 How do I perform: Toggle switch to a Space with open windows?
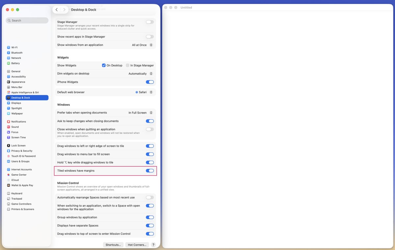[150, 206]
